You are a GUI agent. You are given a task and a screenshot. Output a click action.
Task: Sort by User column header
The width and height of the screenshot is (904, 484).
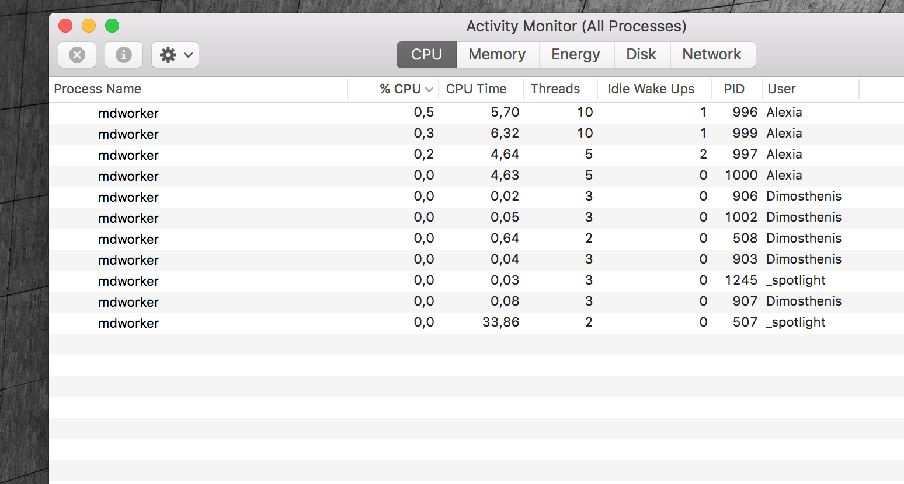(x=811, y=89)
